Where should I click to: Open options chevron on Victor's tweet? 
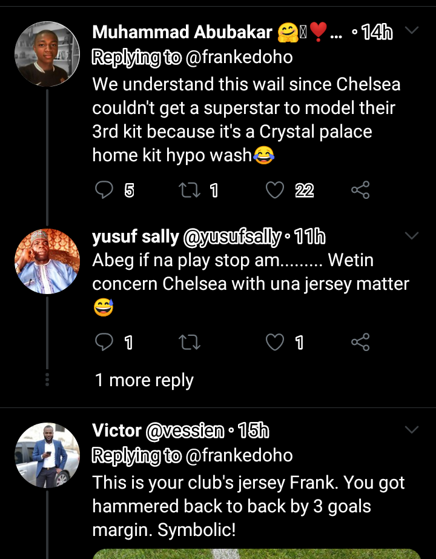[412, 430]
